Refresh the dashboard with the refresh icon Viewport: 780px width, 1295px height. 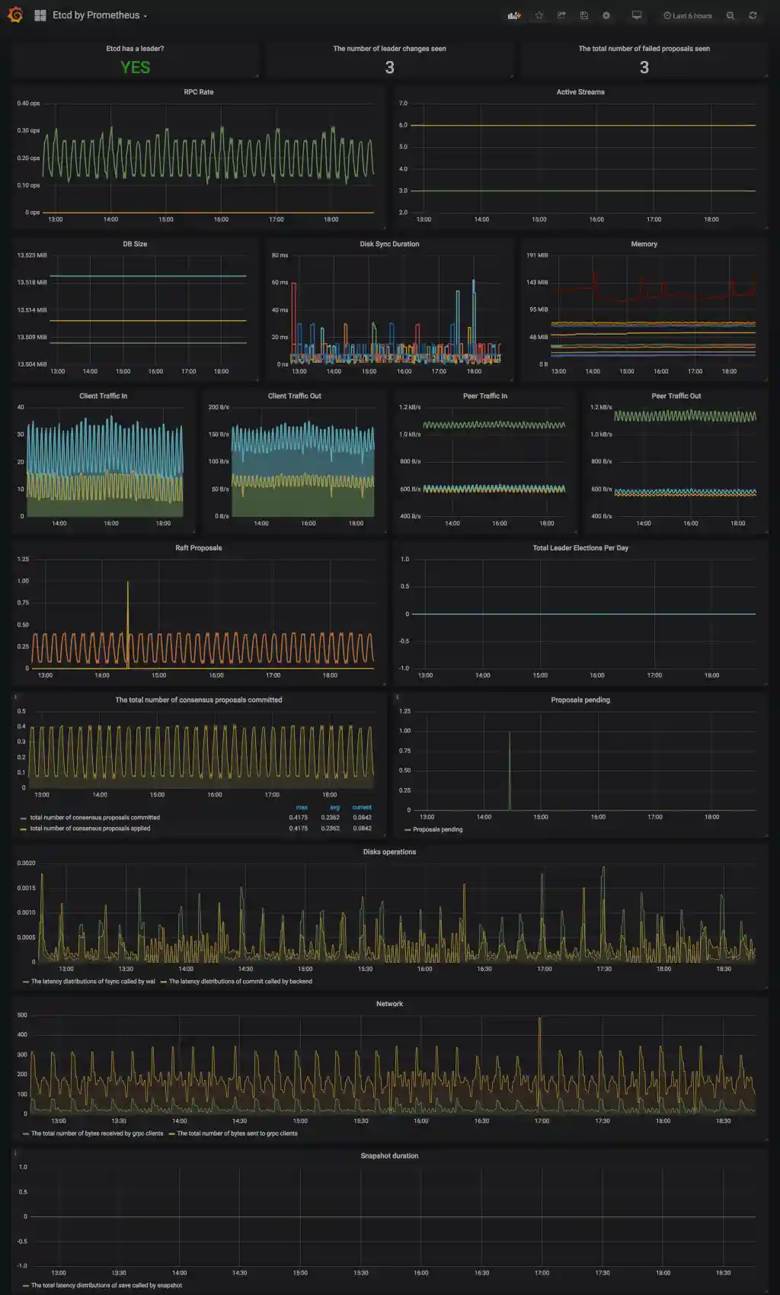753,15
